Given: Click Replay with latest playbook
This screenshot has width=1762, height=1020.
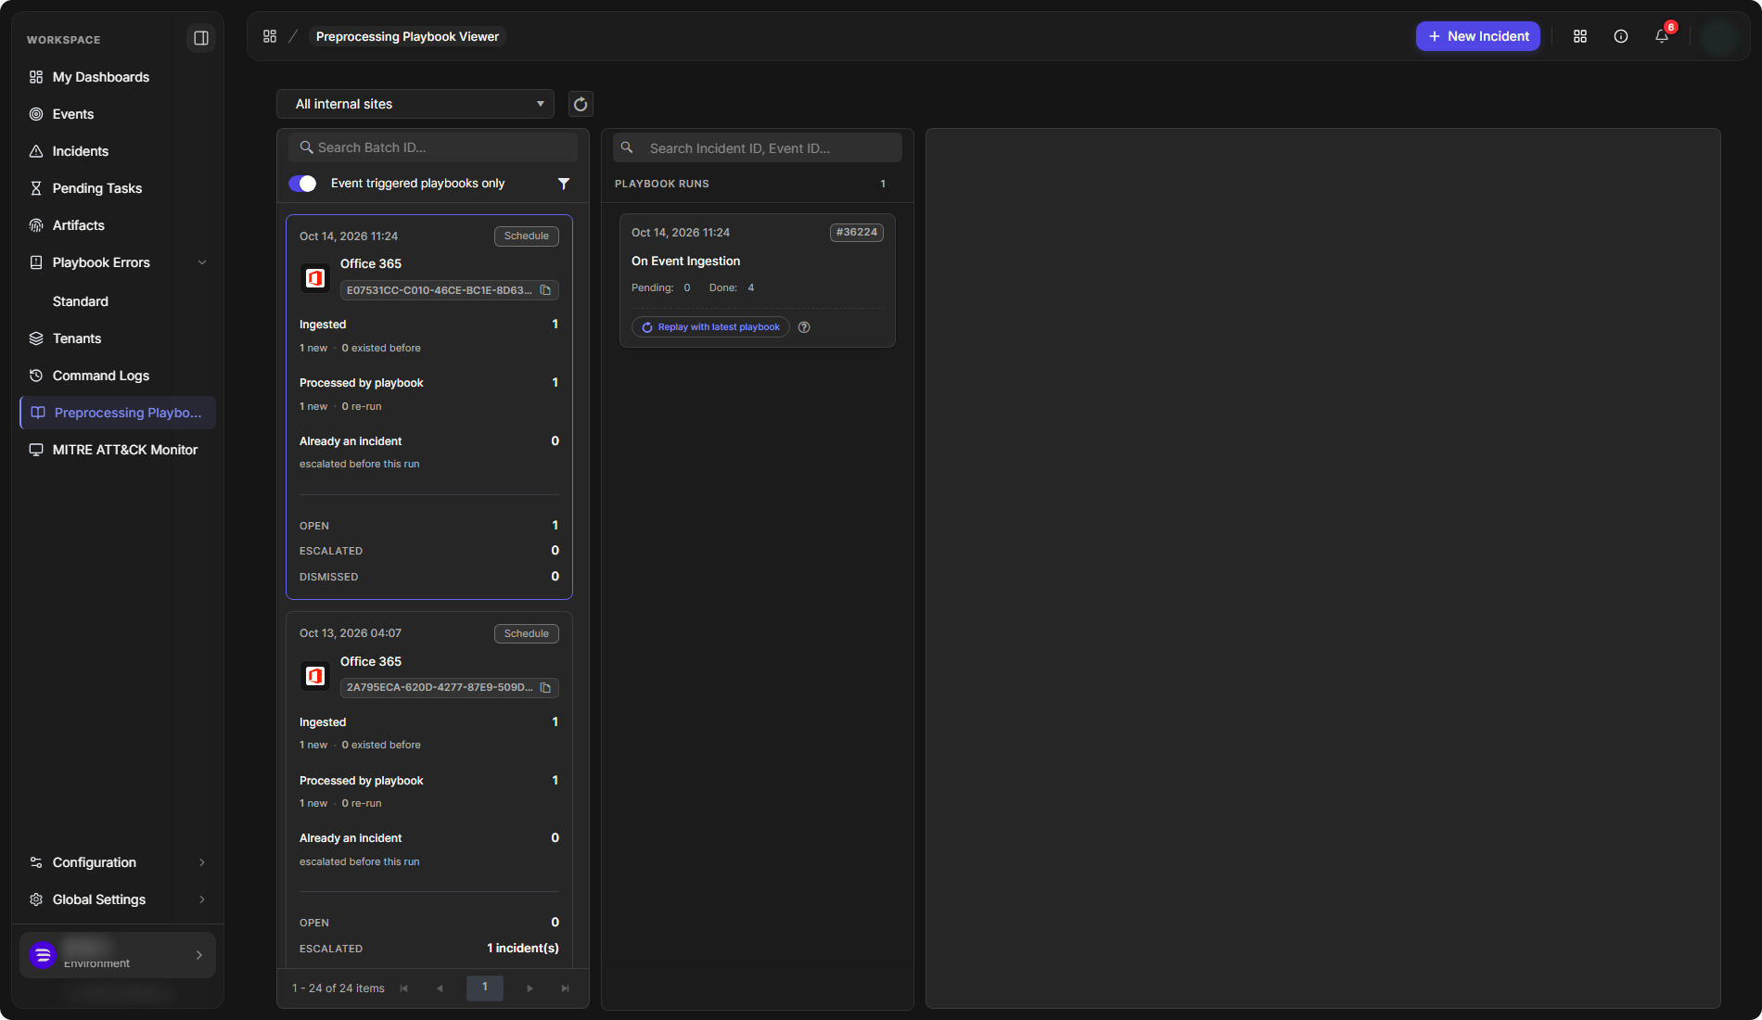Looking at the screenshot, I should pyautogui.click(x=710, y=327).
